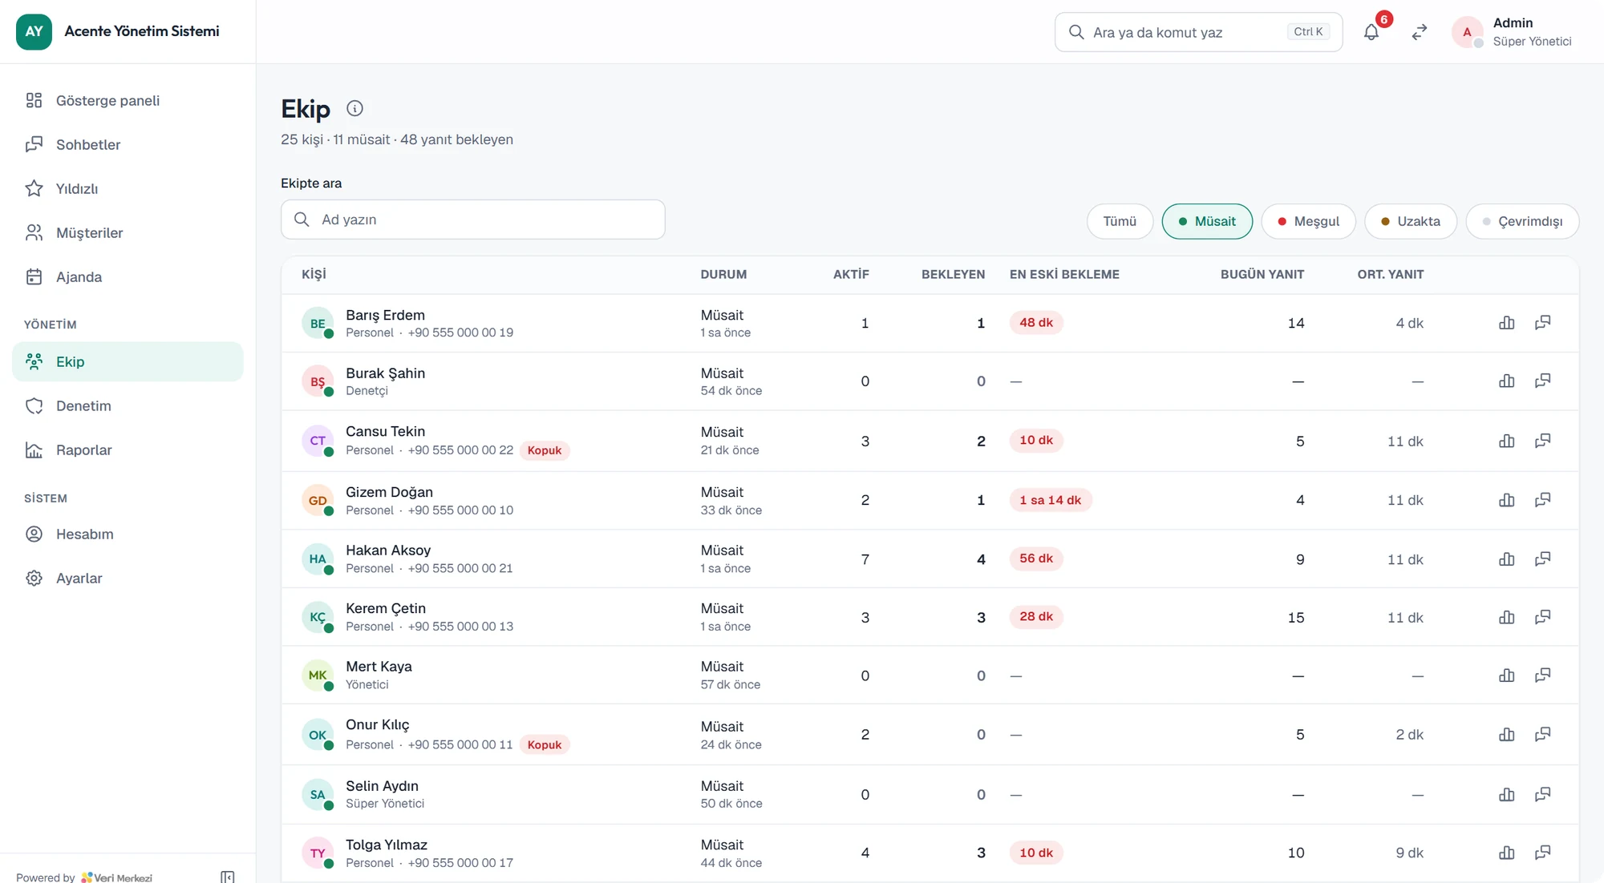This screenshot has width=1604, height=883.
Task: Filter team by Meşgul status
Action: [1308, 221]
